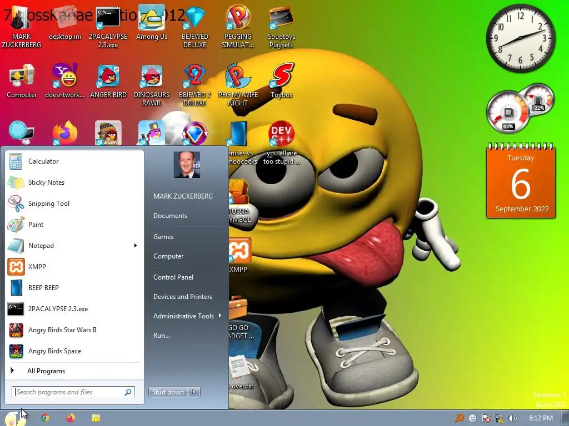Open Notepad from the Start menu
This screenshot has width=569, height=426.
point(69,246)
